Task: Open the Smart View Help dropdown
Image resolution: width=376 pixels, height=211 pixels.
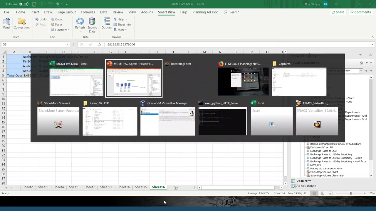Action: (120, 19)
